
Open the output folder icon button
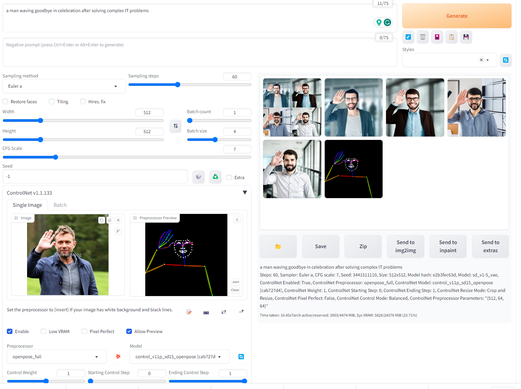[278, 246]
